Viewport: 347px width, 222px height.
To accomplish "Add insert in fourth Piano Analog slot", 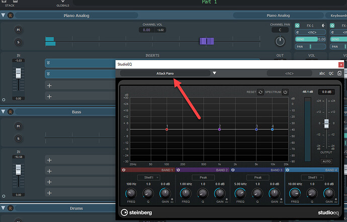I will 49,97.
